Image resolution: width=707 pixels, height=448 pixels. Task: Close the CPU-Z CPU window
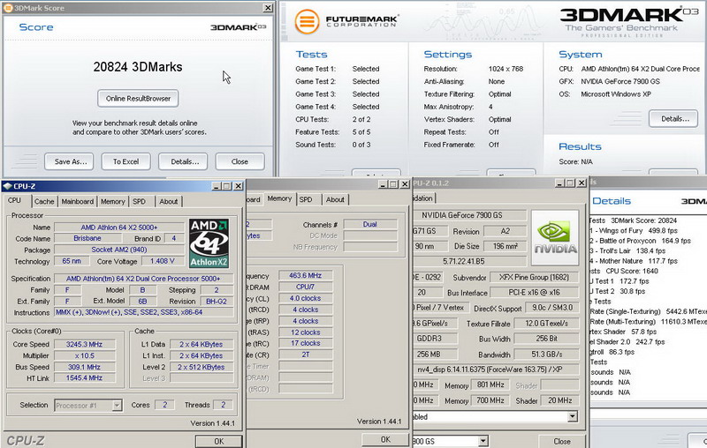(x=238, y=186)
